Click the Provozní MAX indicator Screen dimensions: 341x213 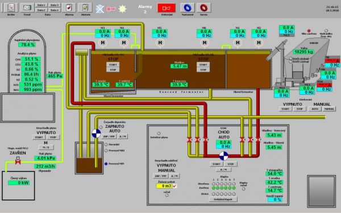click(x=106, y=151)
